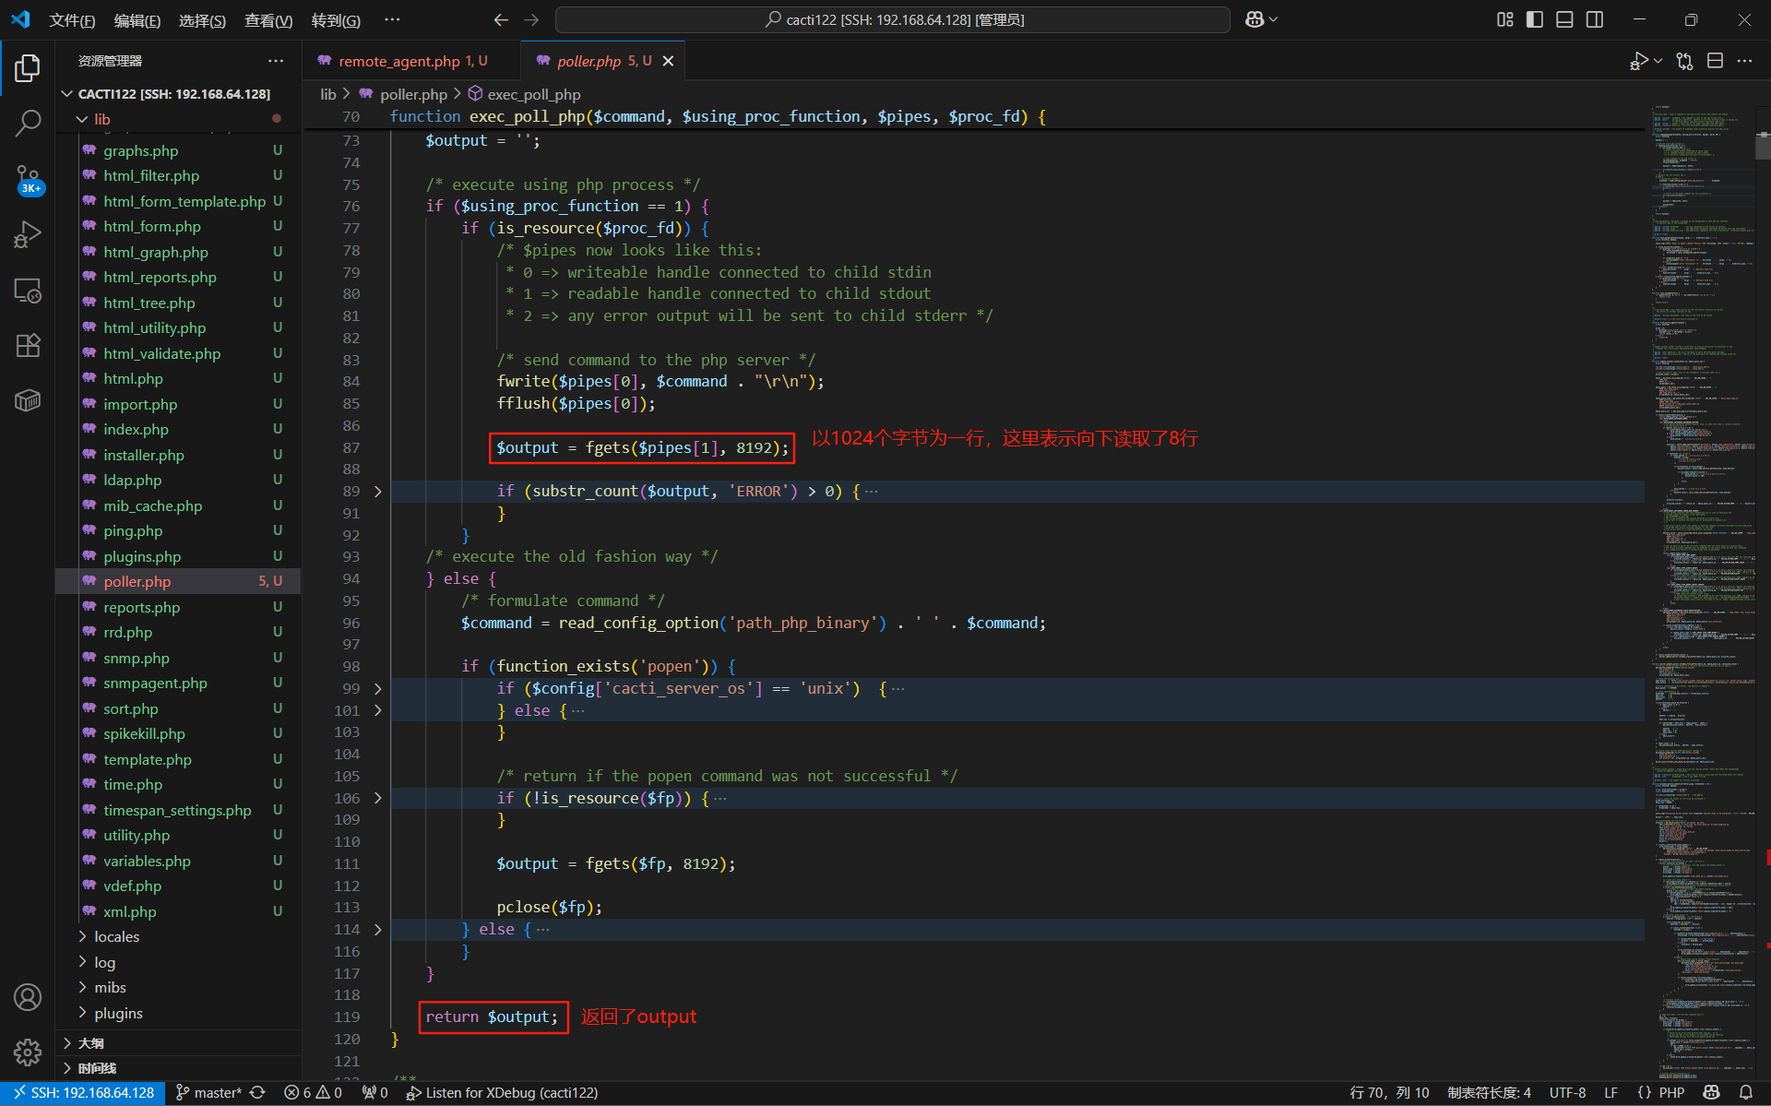Viewport: 1771px width, 1106px height.
Task: Open the 文件(F) menu
Action: [72, 19]
